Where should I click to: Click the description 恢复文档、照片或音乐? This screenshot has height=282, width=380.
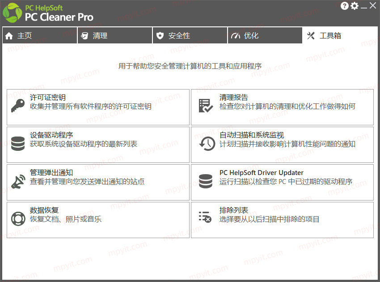tap(66, 219)
